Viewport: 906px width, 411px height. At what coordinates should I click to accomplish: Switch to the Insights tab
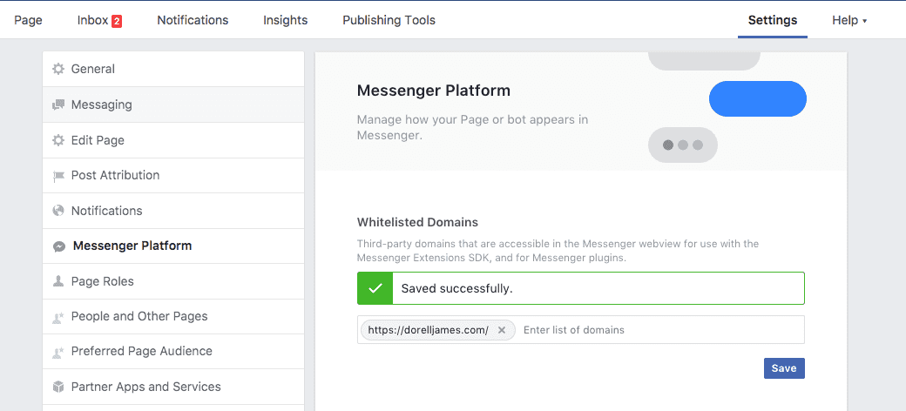285,20
